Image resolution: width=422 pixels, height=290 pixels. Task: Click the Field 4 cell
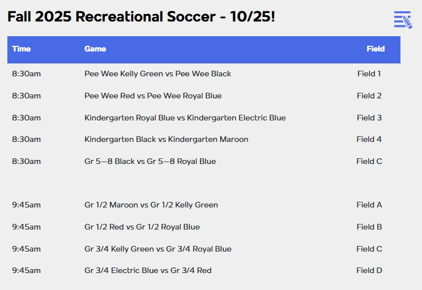[369, 140]
